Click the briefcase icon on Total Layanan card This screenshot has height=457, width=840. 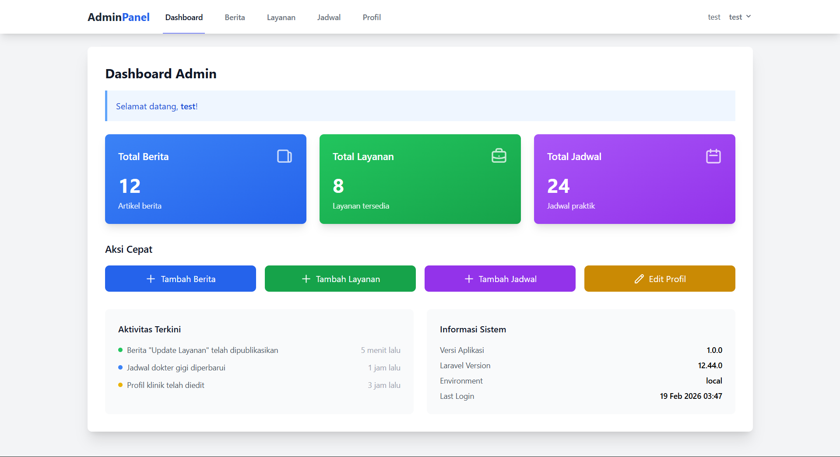pyautogui.click(x=499, y=156)
